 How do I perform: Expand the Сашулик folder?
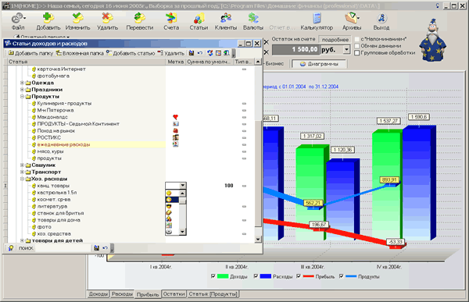tap(22, 165)
